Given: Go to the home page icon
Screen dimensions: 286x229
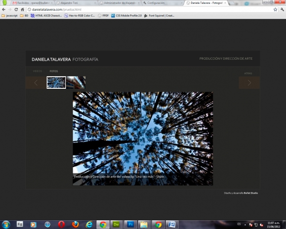Looking at the screenshot, I should point(22,10).
